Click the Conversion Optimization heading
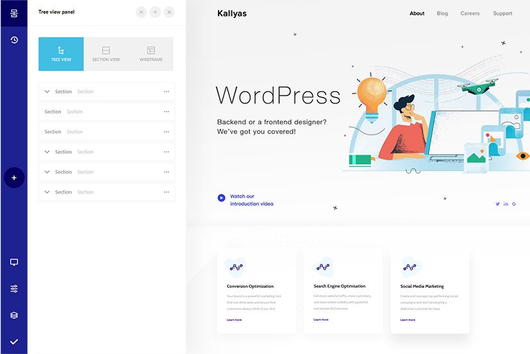530x354 pixels. [x=250, y=287]
